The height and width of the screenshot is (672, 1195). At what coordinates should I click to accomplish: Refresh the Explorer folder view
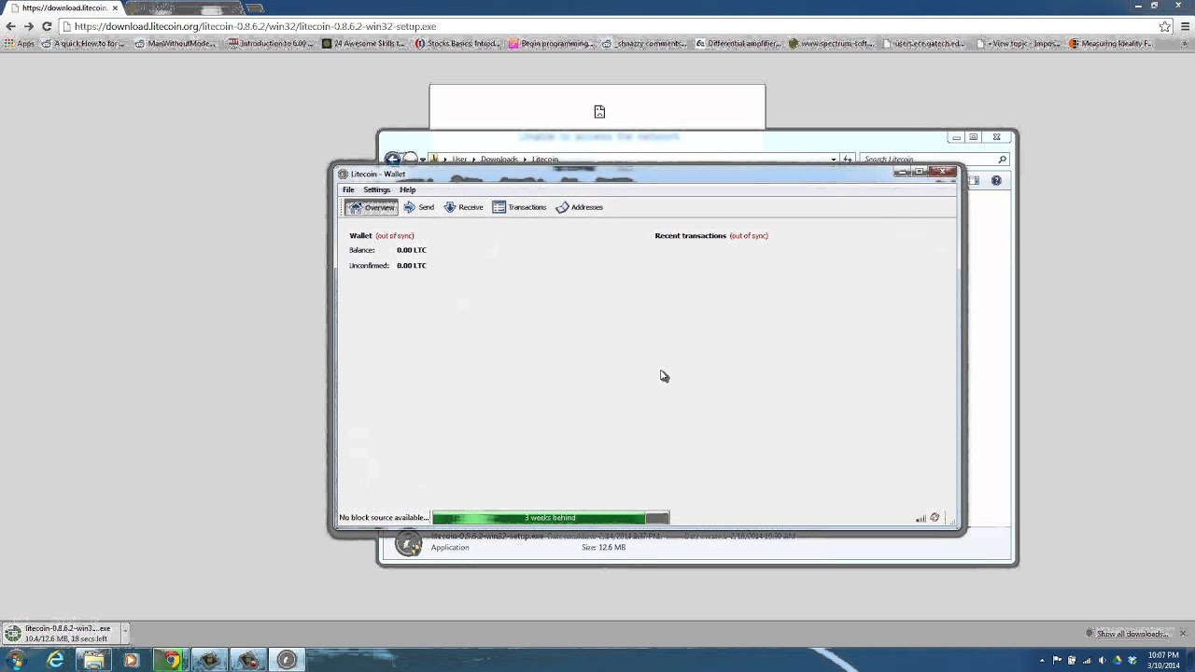pos(847,160)
